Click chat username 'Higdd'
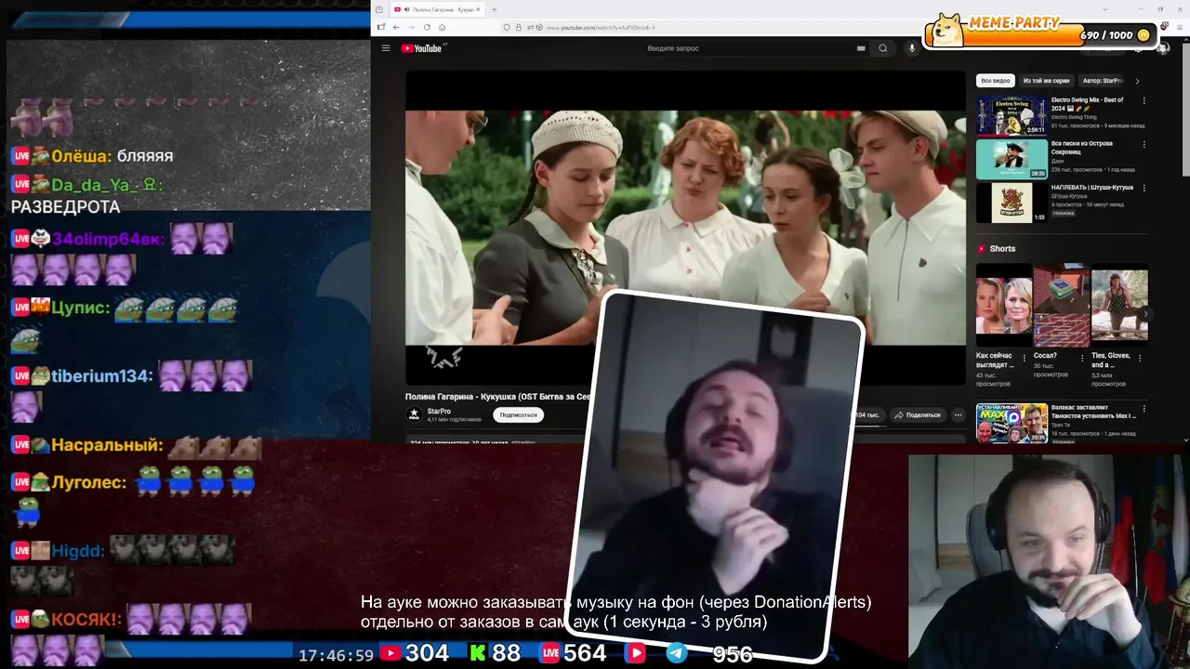 pos(77,551)
